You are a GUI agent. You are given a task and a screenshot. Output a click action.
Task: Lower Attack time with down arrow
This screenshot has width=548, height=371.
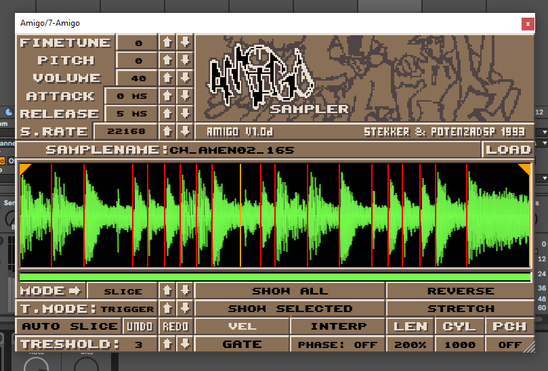pos(184,95)
